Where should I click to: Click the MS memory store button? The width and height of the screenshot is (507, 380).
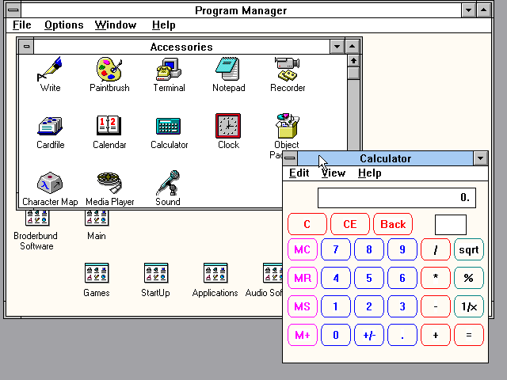[x=303, y=306]
